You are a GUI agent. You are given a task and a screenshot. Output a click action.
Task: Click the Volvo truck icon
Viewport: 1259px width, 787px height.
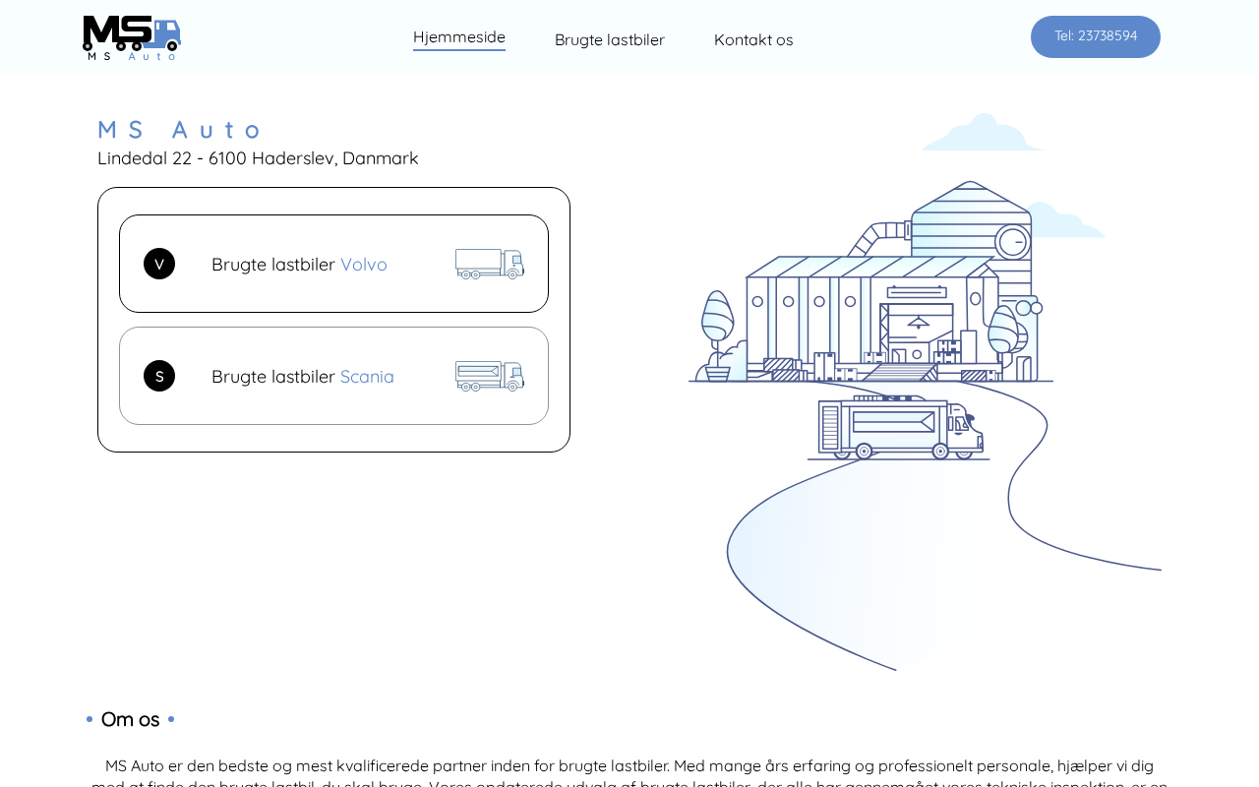click(490, 264)
